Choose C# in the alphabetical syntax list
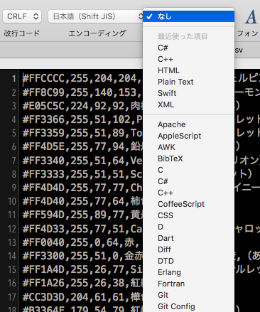 188,181
